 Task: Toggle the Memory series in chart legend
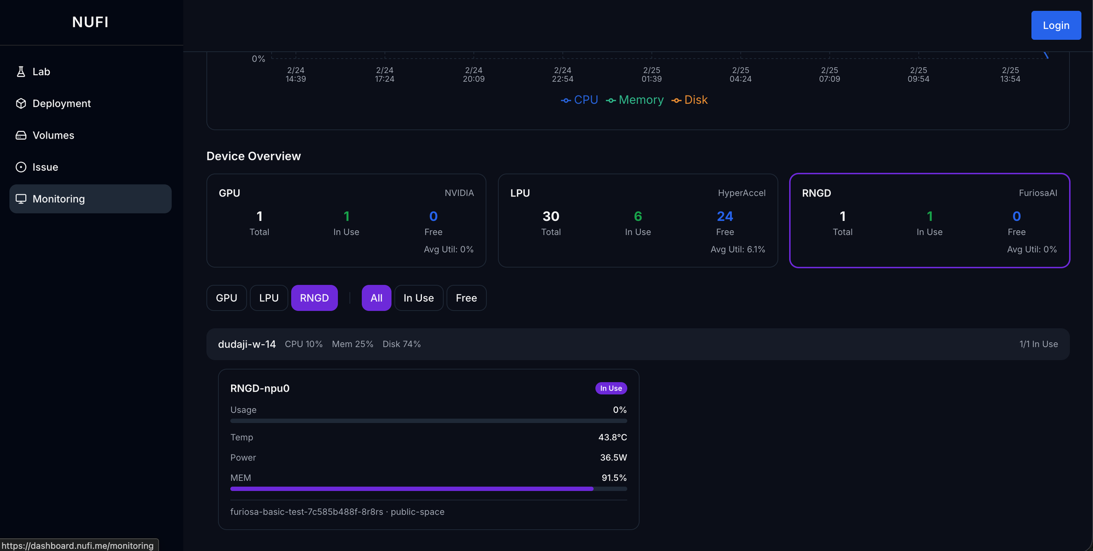(634, 100)
